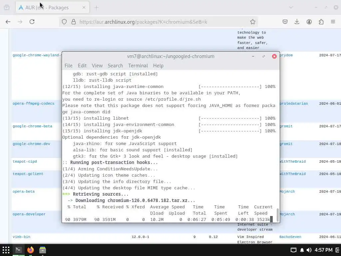Minimize the ungoogled-chromium terminal window
This screenshot has width=341, height=256.
(253, 56)
